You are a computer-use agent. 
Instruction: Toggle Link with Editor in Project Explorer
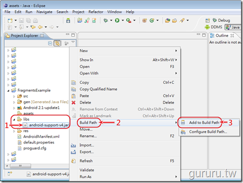[x=57, y=43]
